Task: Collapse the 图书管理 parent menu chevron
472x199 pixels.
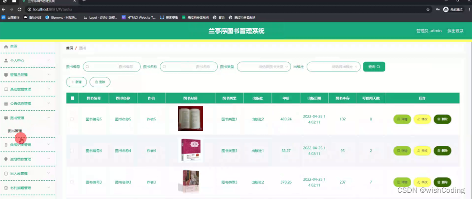Action: pos(49,117)
